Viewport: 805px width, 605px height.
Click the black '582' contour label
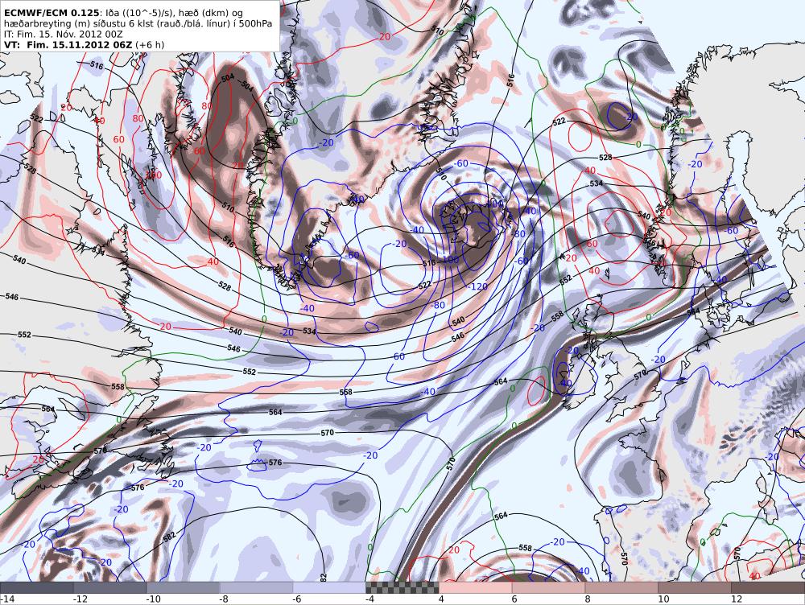tap(169, 537)
